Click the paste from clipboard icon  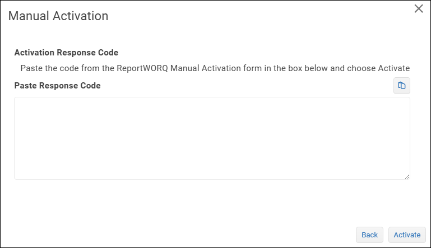(402, 86)
